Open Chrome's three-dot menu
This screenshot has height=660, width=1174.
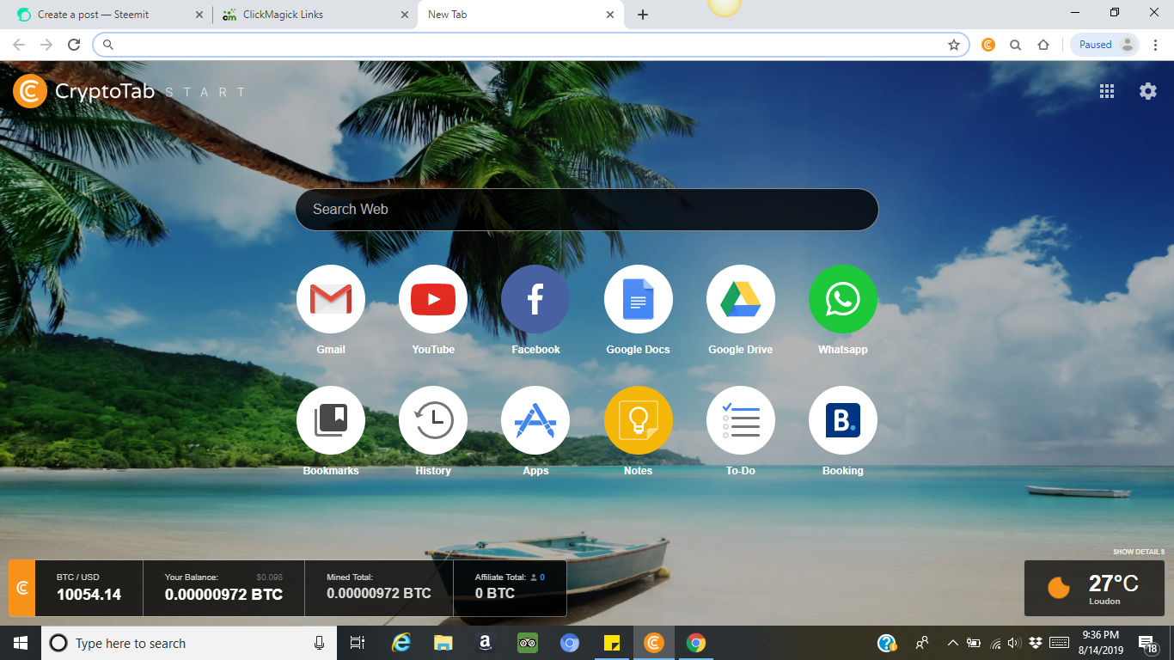click(1155, 45)
